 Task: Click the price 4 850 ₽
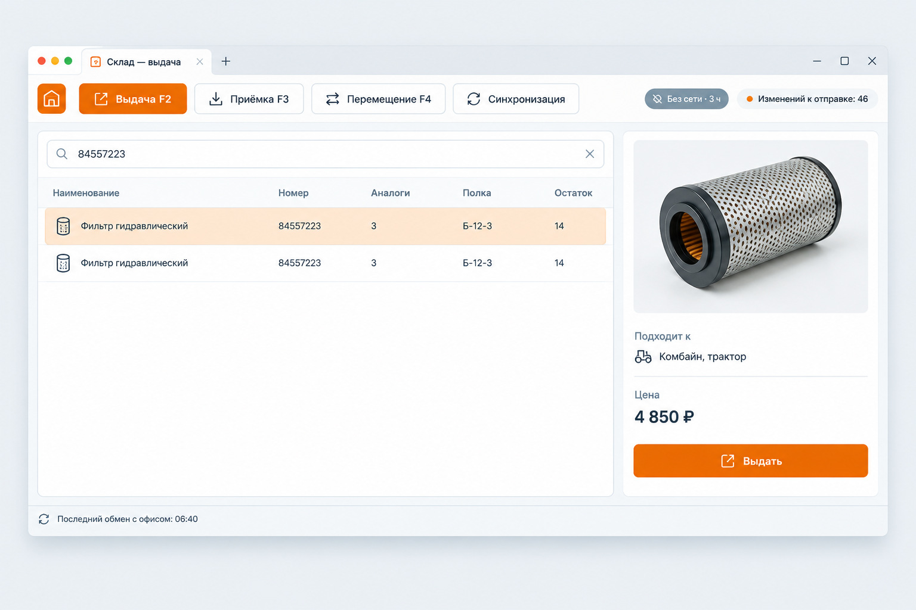click(664, 417)
